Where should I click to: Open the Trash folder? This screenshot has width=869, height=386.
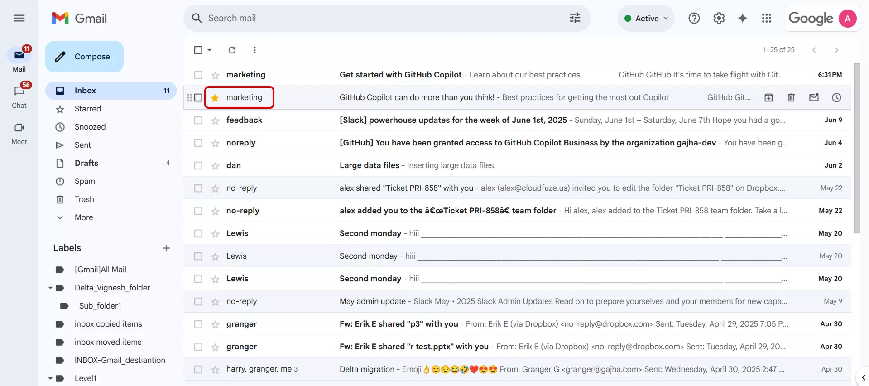point(111,199)
